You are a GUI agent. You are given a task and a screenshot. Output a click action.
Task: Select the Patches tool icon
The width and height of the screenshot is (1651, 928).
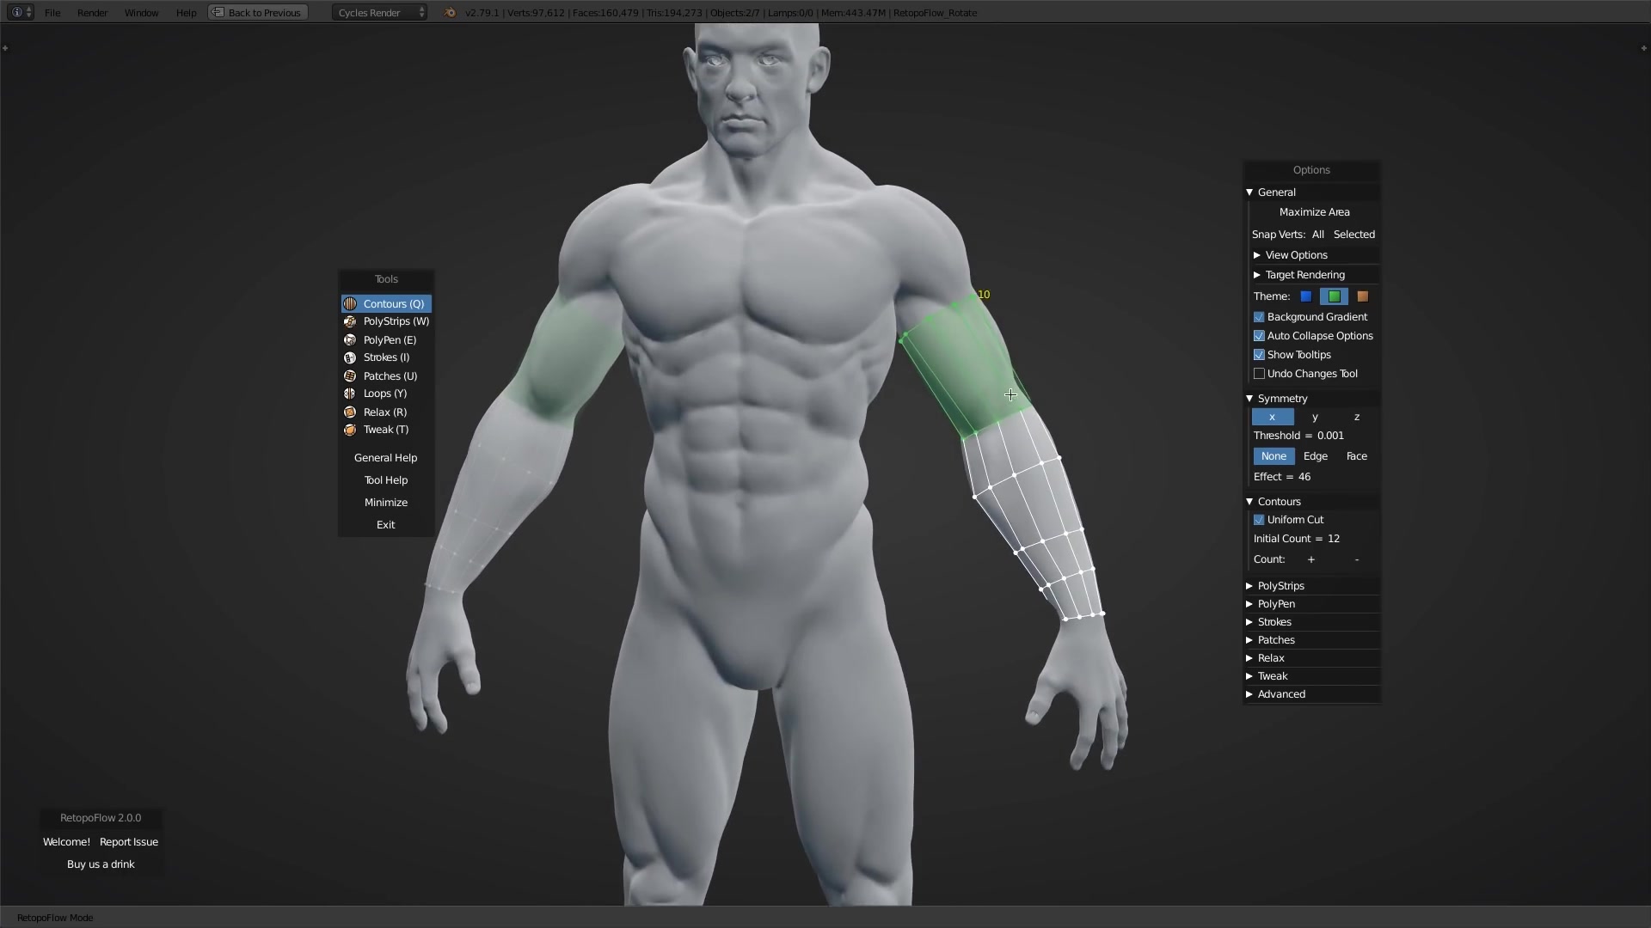350,375
